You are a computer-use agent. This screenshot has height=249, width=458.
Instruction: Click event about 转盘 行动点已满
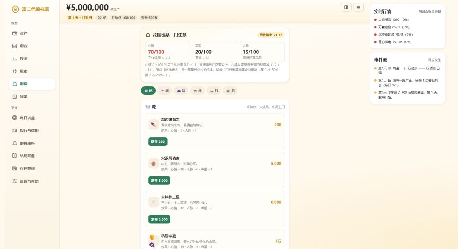click(x=408, y=71)
